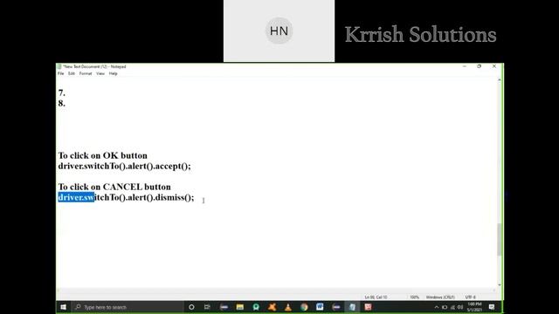Click the Notepad scroll up arrow
The width and height of the screenshot is (559, 314).
click(499, 79)
